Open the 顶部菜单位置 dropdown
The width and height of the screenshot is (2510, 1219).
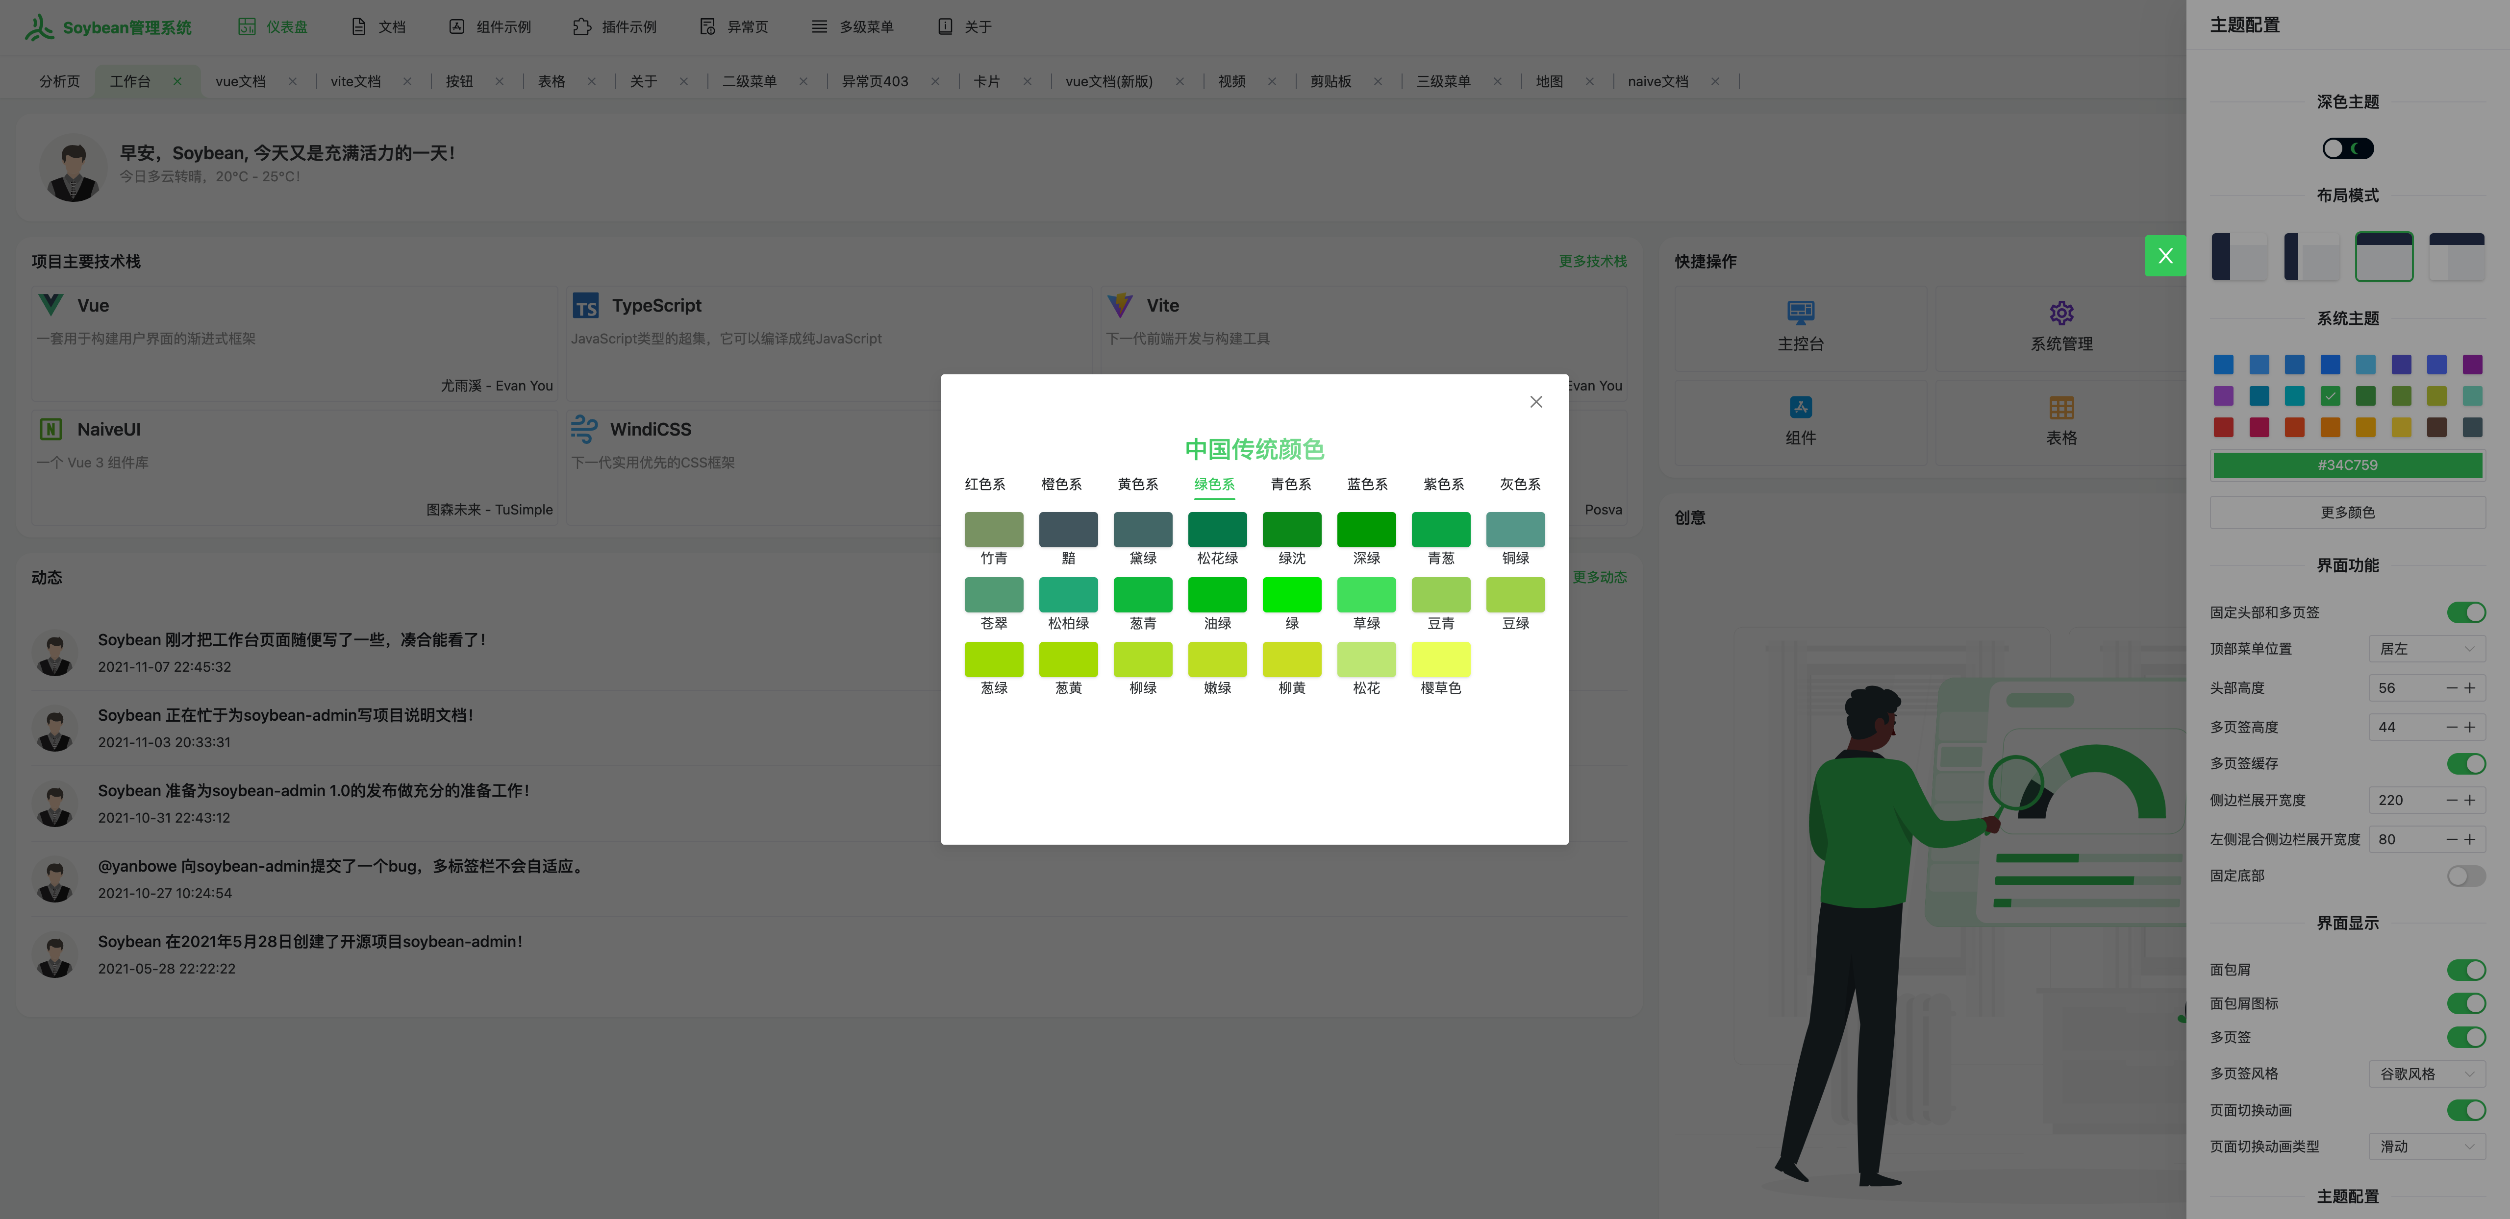2426,649
